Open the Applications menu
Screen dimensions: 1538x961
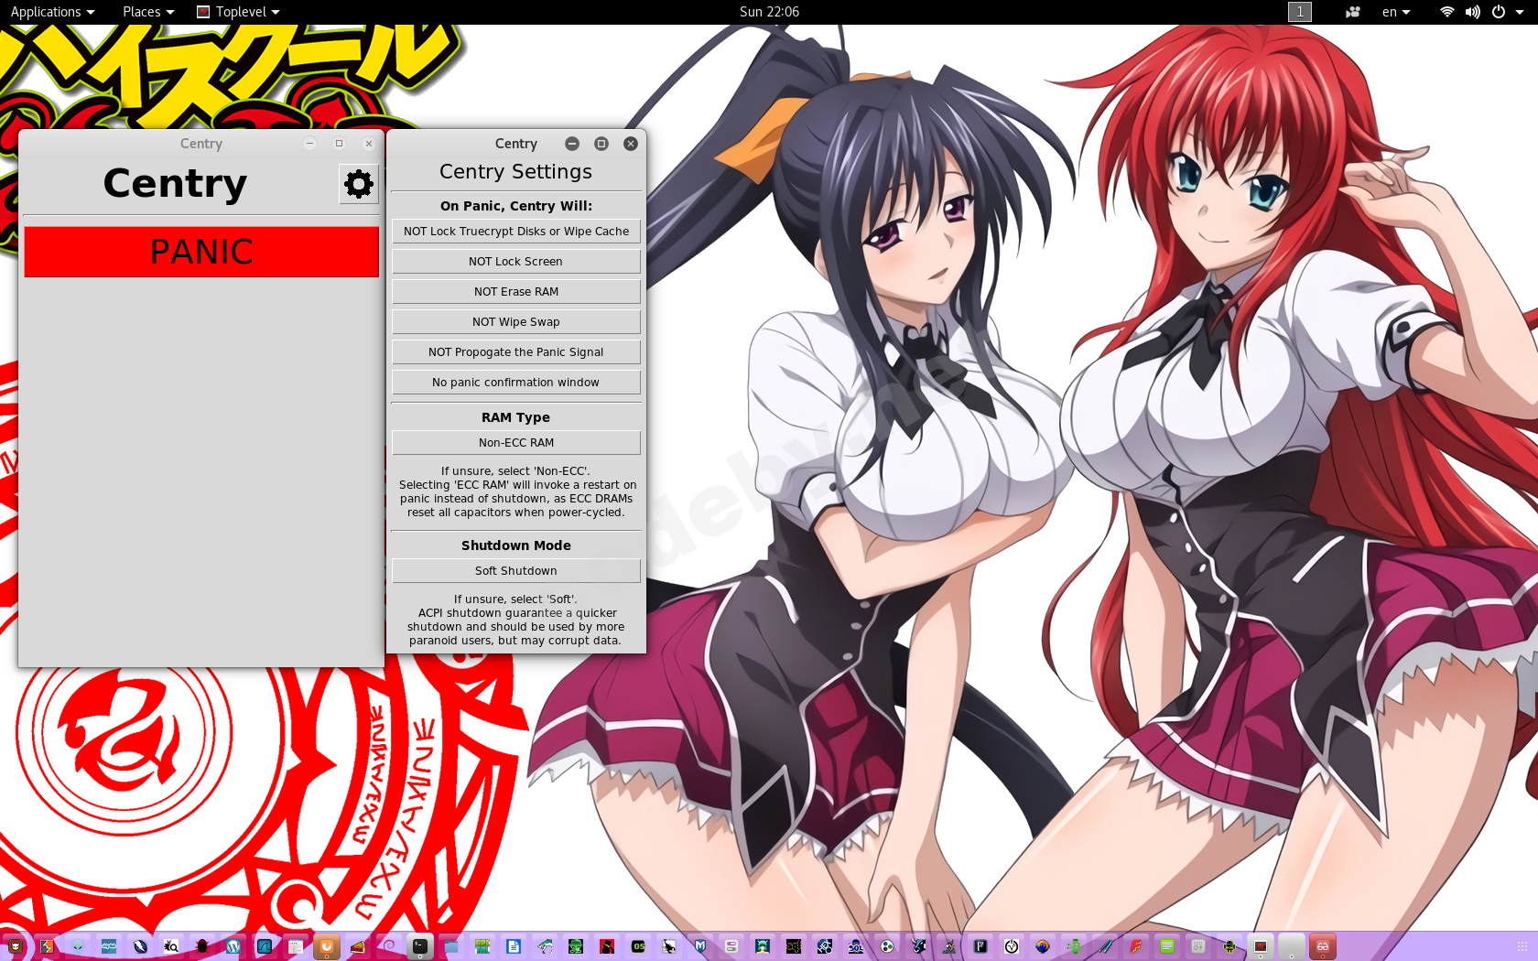pos(50,12)
